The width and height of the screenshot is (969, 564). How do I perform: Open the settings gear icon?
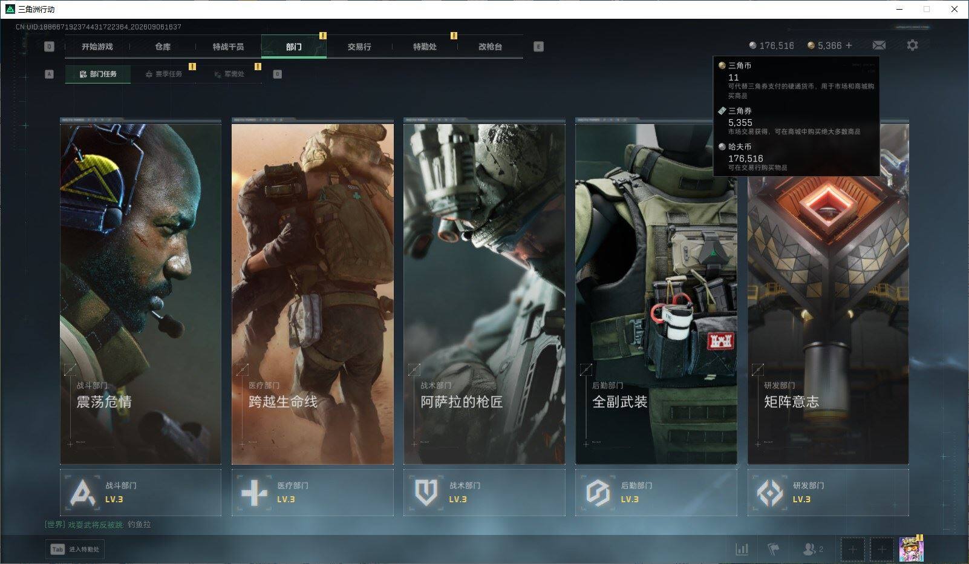912,45
